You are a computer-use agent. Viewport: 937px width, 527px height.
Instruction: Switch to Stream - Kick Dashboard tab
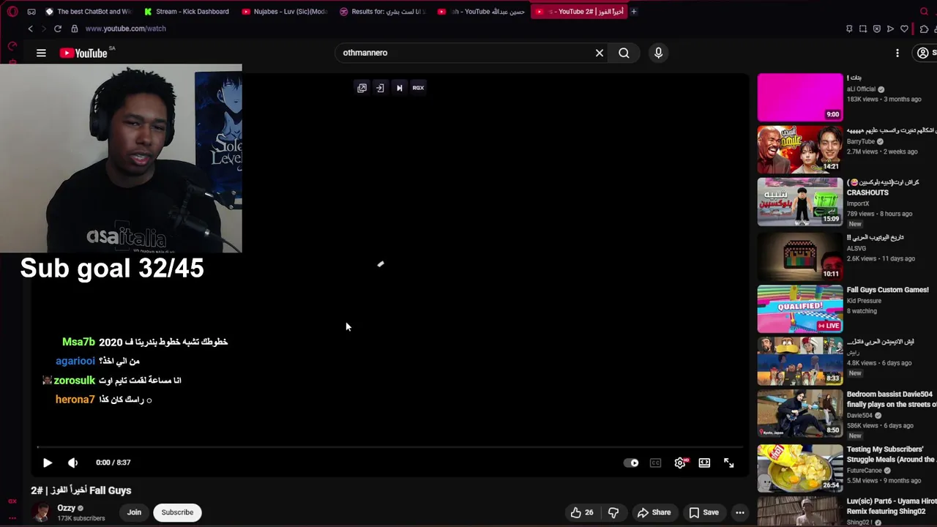point(187,12)
